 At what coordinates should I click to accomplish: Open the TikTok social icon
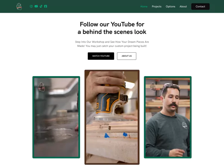pyautogui.click(x=41, y=6)
